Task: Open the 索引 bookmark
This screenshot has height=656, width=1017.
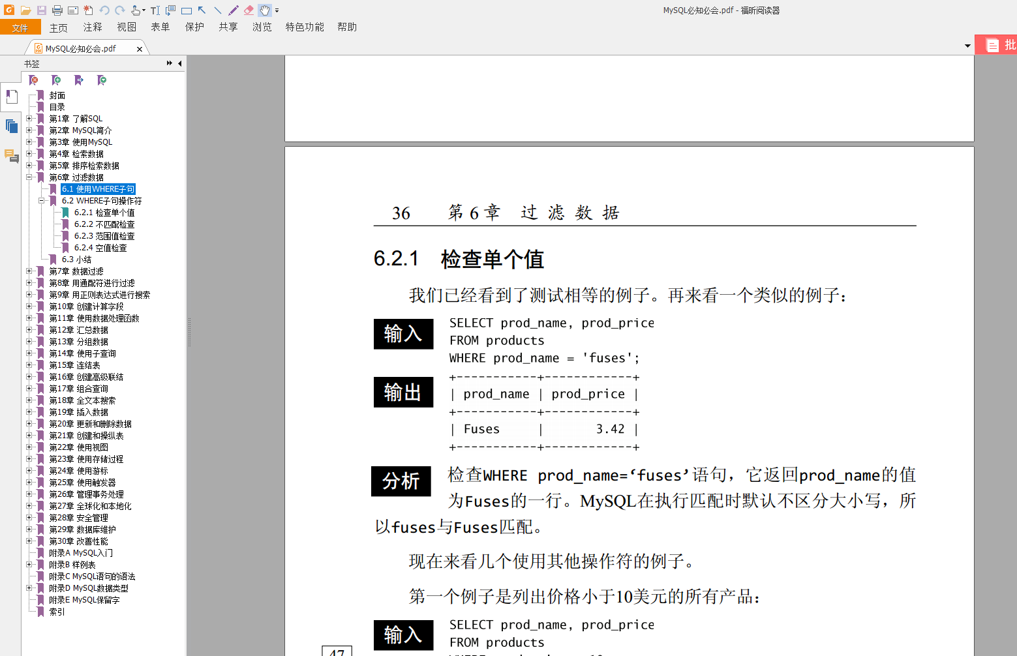Action: click(x=57, y=612)
